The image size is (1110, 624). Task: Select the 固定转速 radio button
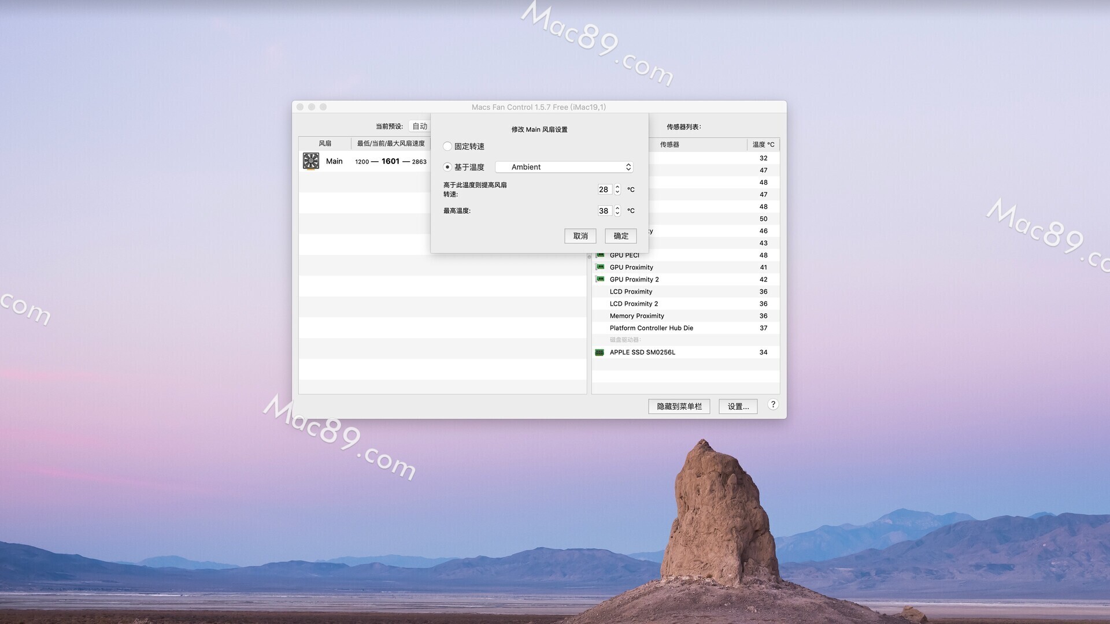447,146
